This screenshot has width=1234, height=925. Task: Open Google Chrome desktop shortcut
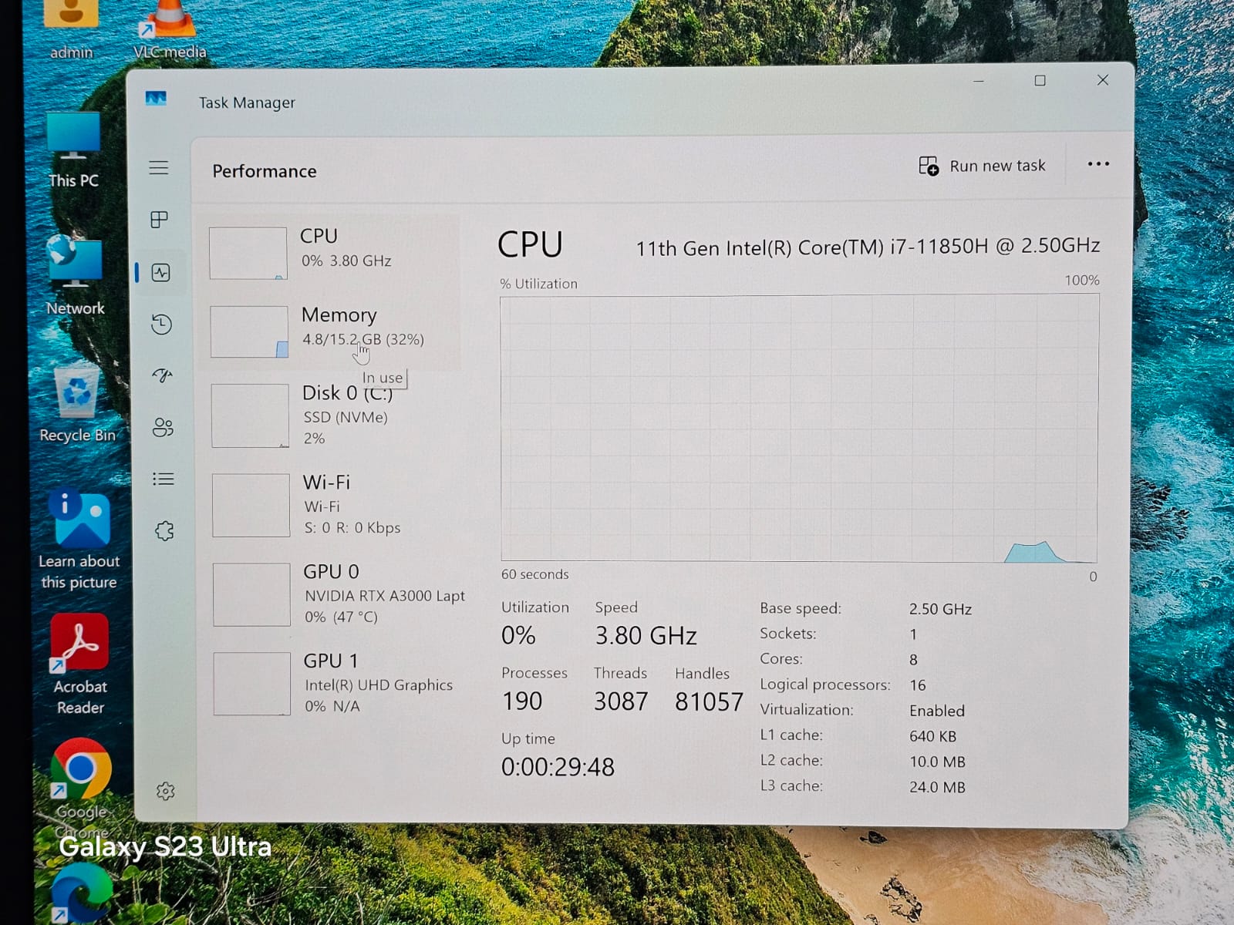click(x=81, y=788)
